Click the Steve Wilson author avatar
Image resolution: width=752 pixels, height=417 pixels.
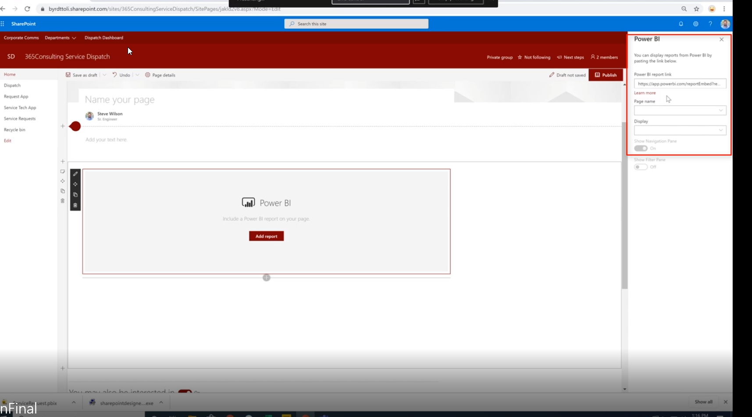89,116
